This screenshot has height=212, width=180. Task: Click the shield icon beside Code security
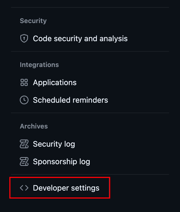pos(24,38)
